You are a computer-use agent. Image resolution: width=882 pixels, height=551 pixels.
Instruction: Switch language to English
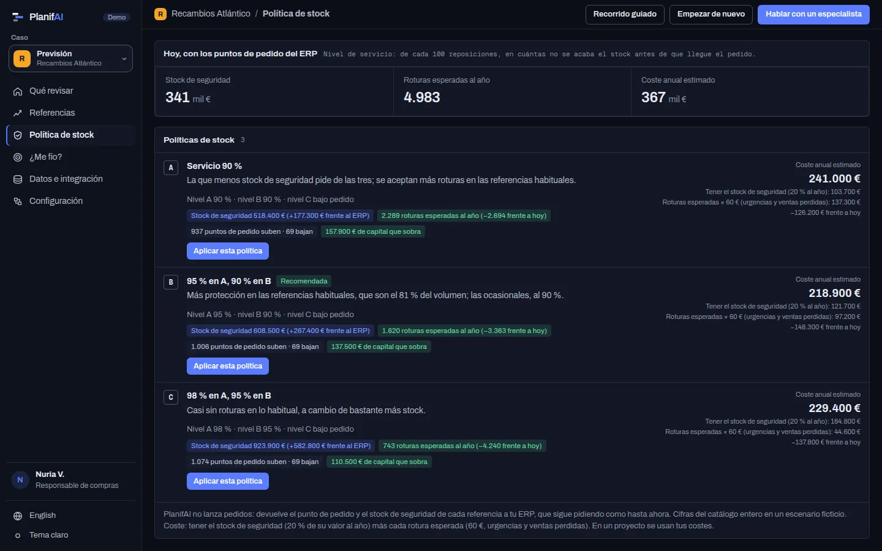point(70,515)
